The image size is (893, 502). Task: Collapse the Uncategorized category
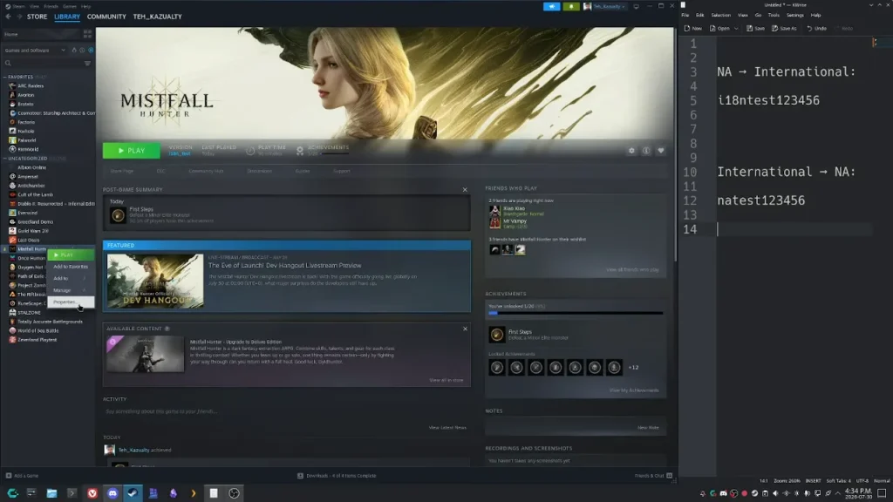coord(5,159)
